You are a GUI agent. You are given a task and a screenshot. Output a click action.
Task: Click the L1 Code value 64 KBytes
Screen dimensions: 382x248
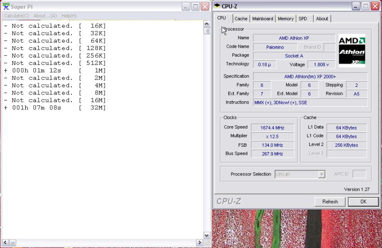[x=346, y=136]
